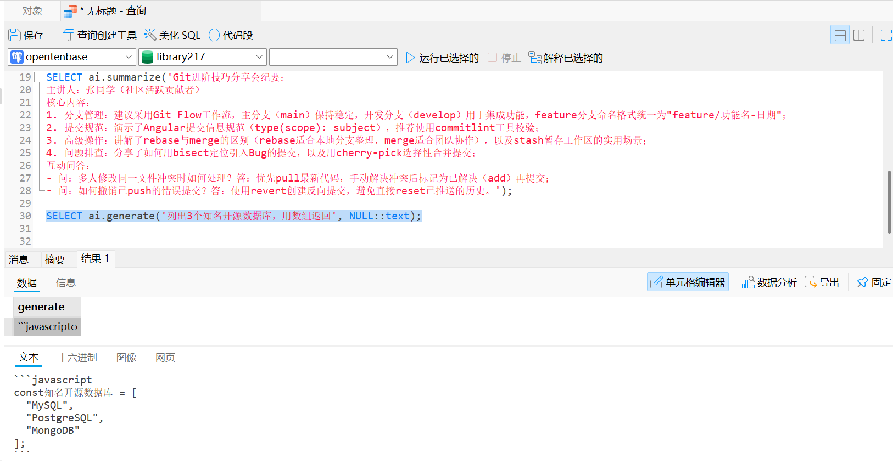This screenshot has width=893, height=464.
Task: Open the empty schema dropdown
Action: coord(333,57)
